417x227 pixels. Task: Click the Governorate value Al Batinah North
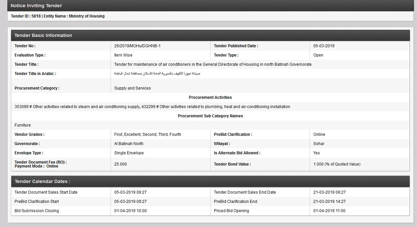[x=129, y=144]
